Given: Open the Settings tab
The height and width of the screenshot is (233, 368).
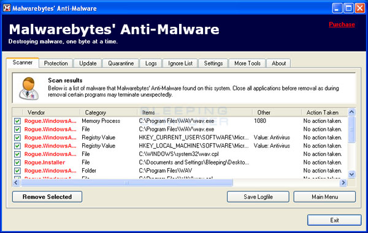Looking at the screenshot, I should [213, 64].
